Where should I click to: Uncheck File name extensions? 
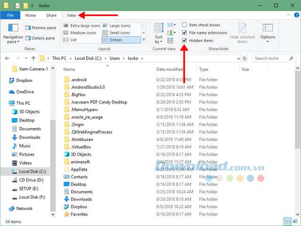click(185, 33)
